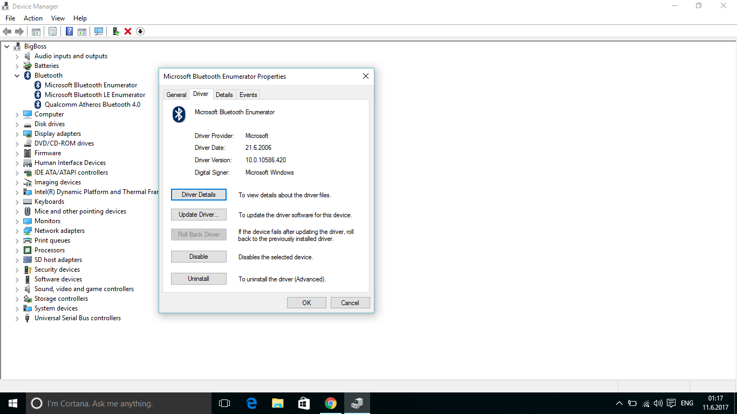The height and width of the screenshot is (414, 737).
Task: Click the Security devices key icon
Action: click(x=28, y=270)
